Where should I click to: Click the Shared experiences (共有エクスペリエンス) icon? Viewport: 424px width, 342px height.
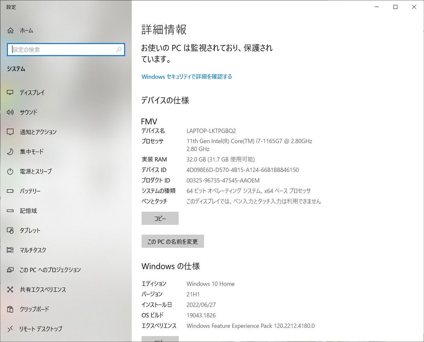(x=10, y=289)
